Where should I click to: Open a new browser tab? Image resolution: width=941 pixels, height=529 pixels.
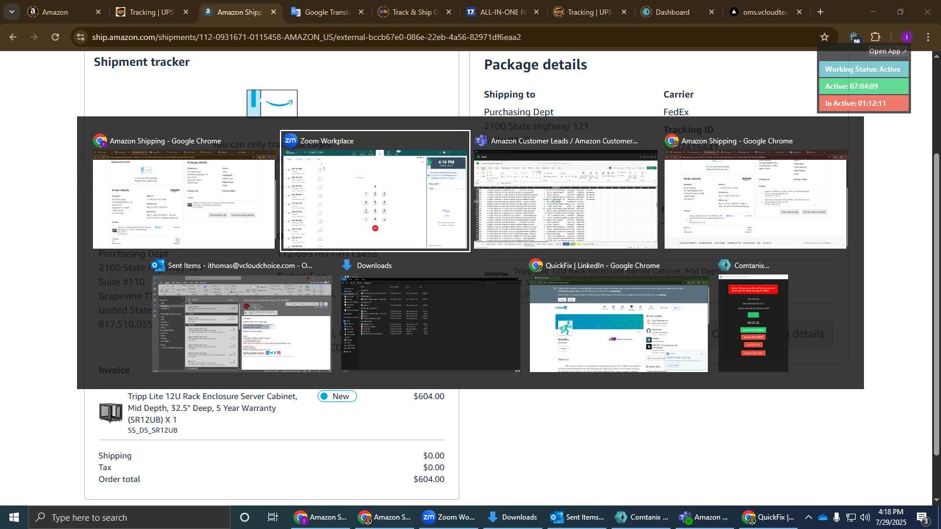(x=820, y=12)
